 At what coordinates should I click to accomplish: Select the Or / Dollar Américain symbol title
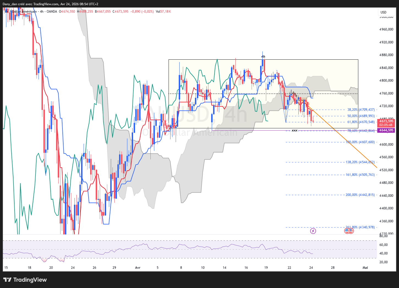tap(21, 12)
